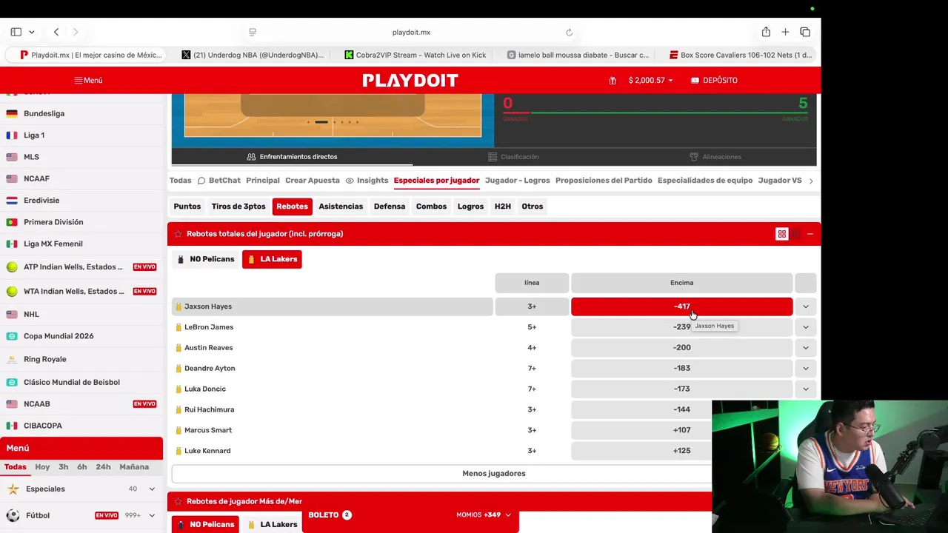The image size is (948, 533).
Task: Expand the Austin Reaves row chevron
Action: pos(806,348)
